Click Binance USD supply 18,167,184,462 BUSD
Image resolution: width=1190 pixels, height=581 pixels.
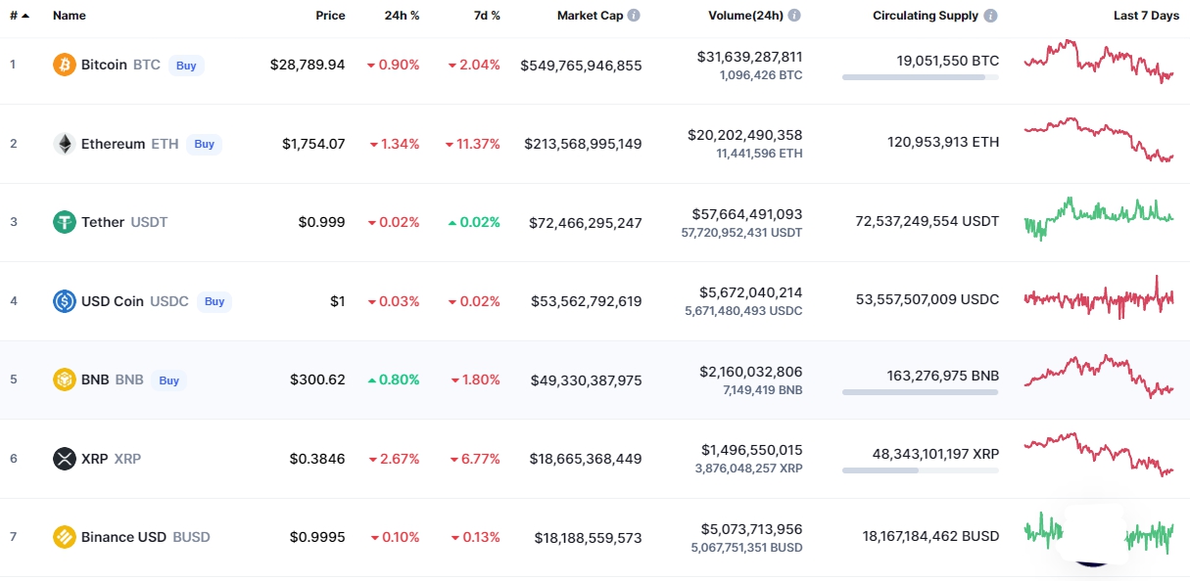(x=931, y=536)
